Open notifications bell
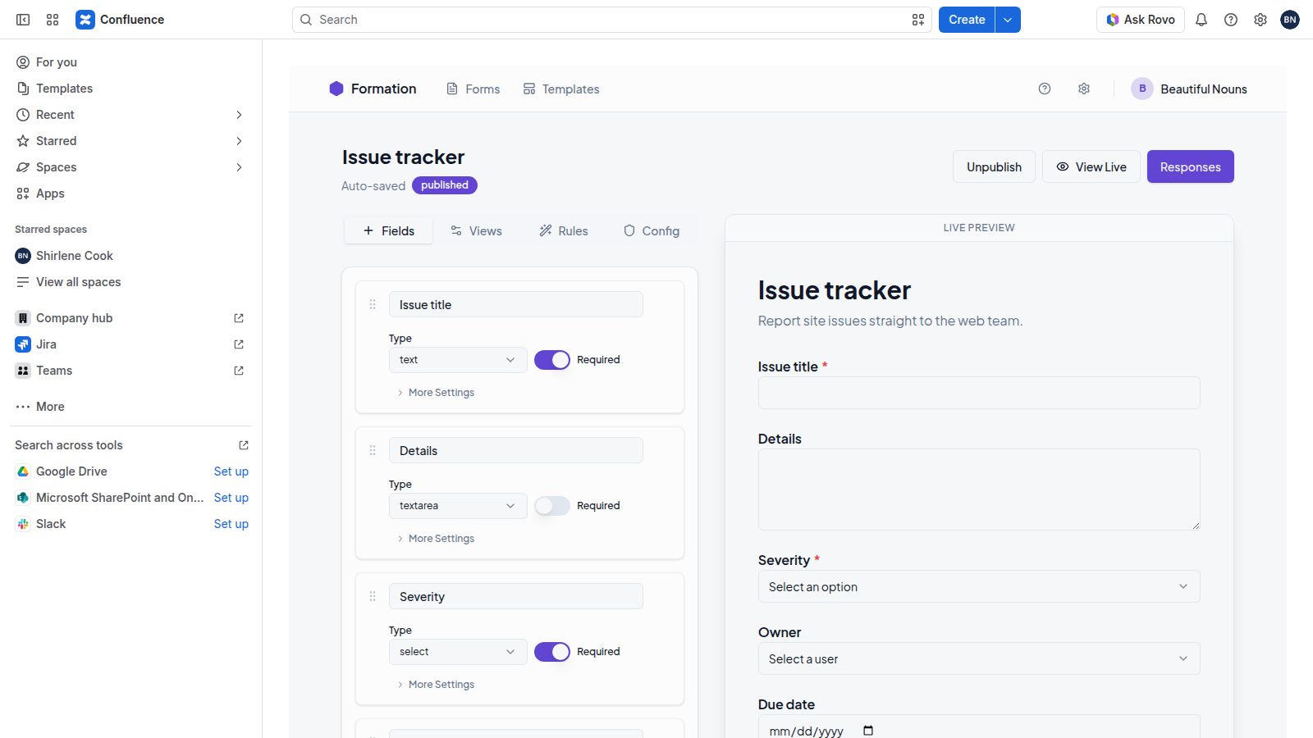Screen dimensions: 1313x738 [x=1201, y=20]
